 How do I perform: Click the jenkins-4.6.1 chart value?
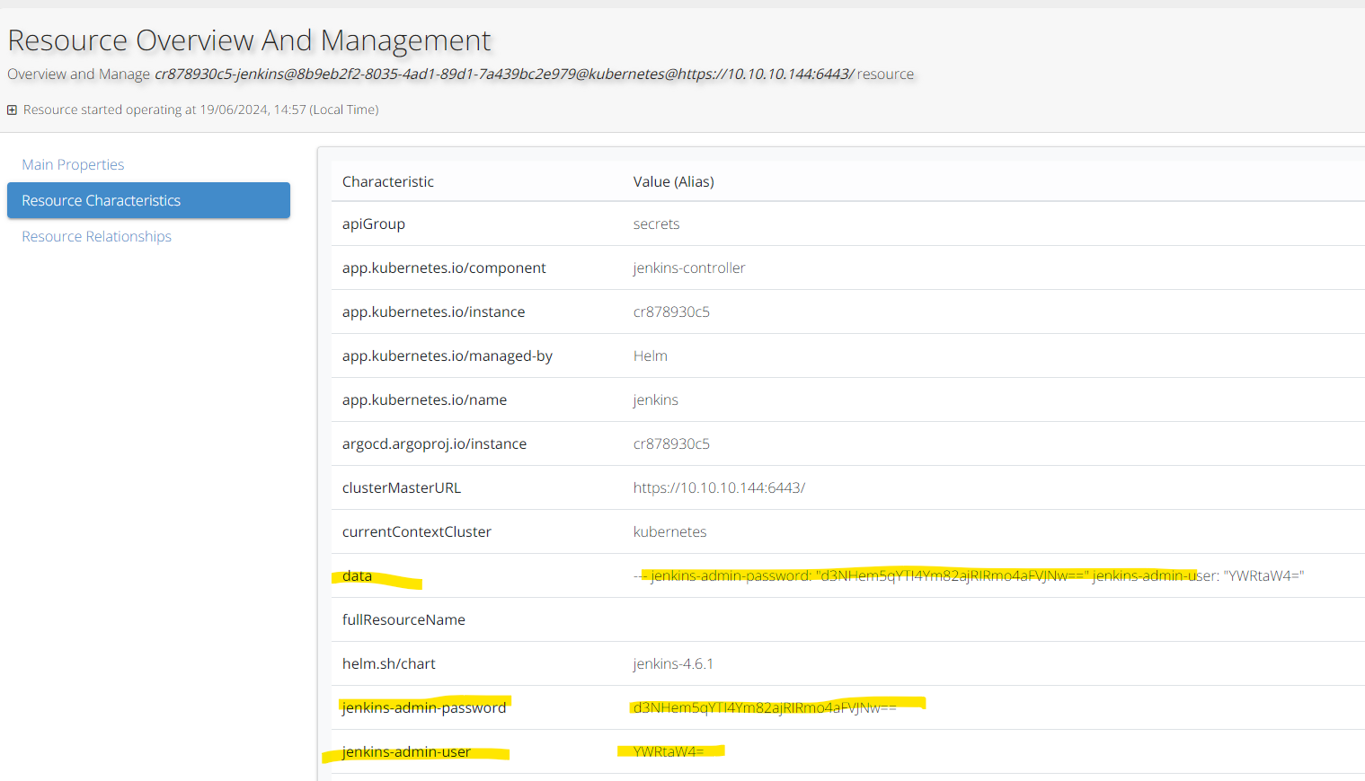(672, 664)
